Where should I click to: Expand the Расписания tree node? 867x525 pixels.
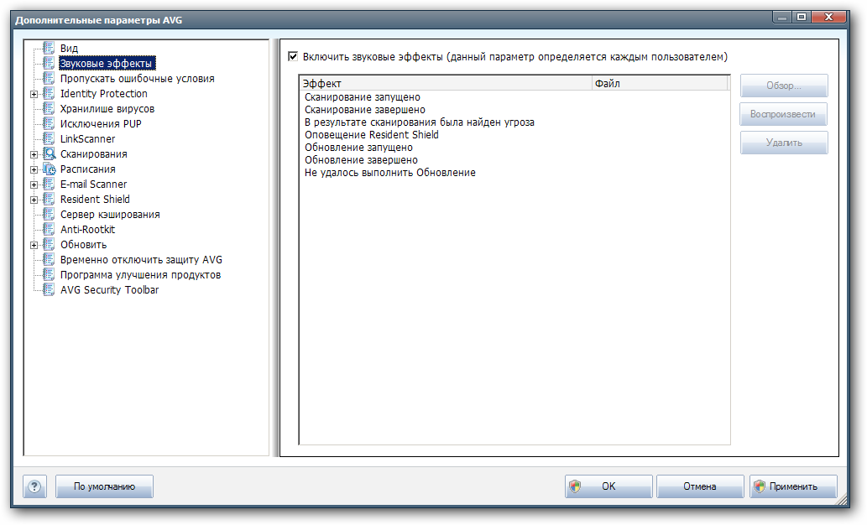pyautogui.click(x=34, y=169)
